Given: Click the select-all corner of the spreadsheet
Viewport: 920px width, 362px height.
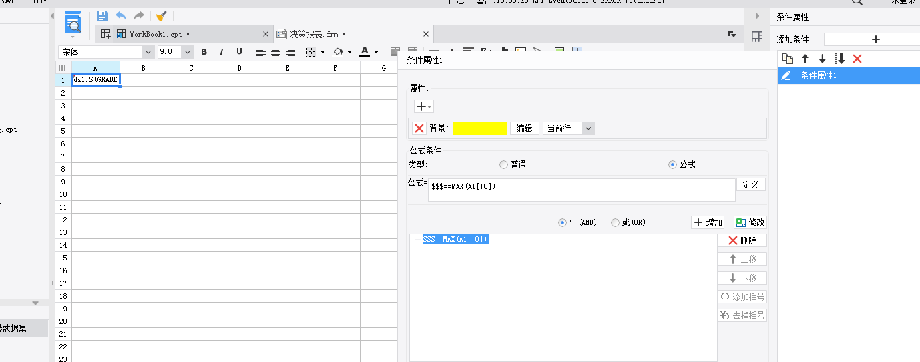Looking at the screenshot, I should tap(63, 67).
